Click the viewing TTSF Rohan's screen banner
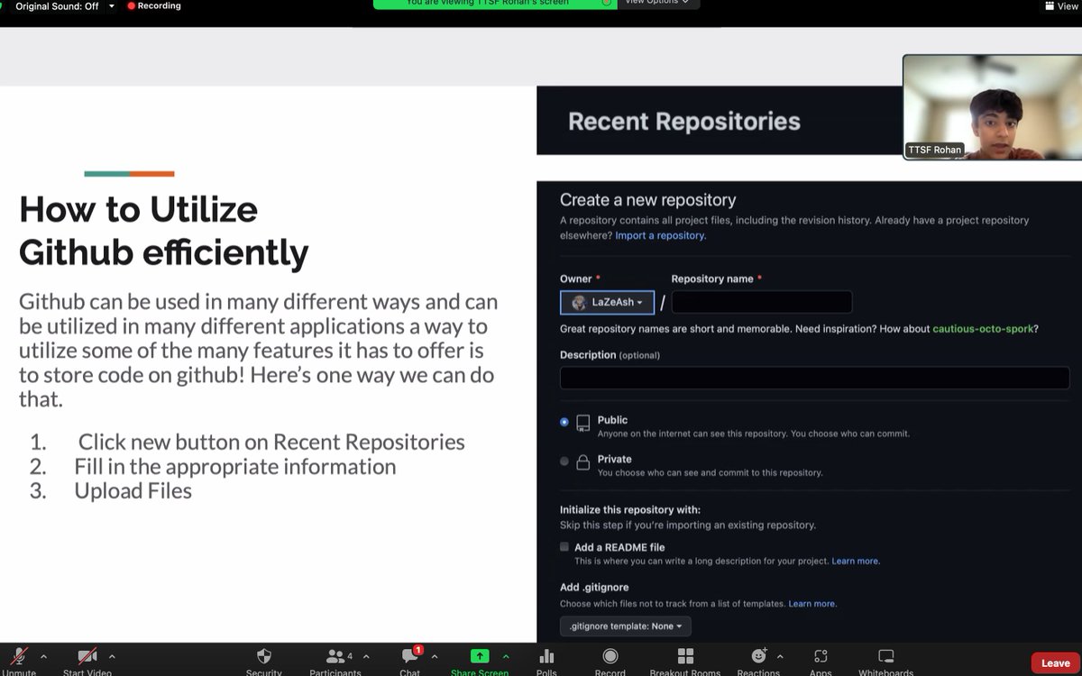The width and height of the screenshot is (1082, 676). 494,4
